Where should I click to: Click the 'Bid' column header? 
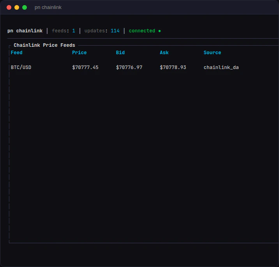[120, 53]
